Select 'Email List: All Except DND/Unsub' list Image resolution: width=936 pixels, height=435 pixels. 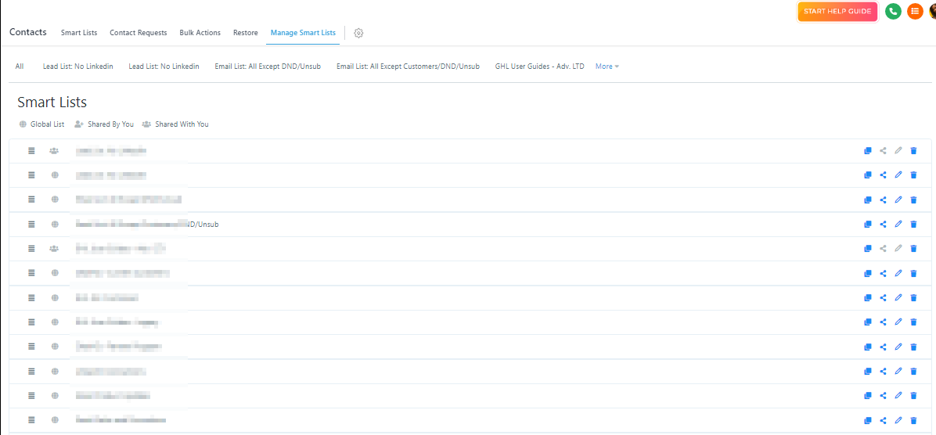268,67
